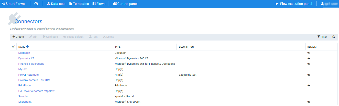Open the Control panel
This screenshot has height=106, width=339.
pyautogui.click(x=125, y=4)
